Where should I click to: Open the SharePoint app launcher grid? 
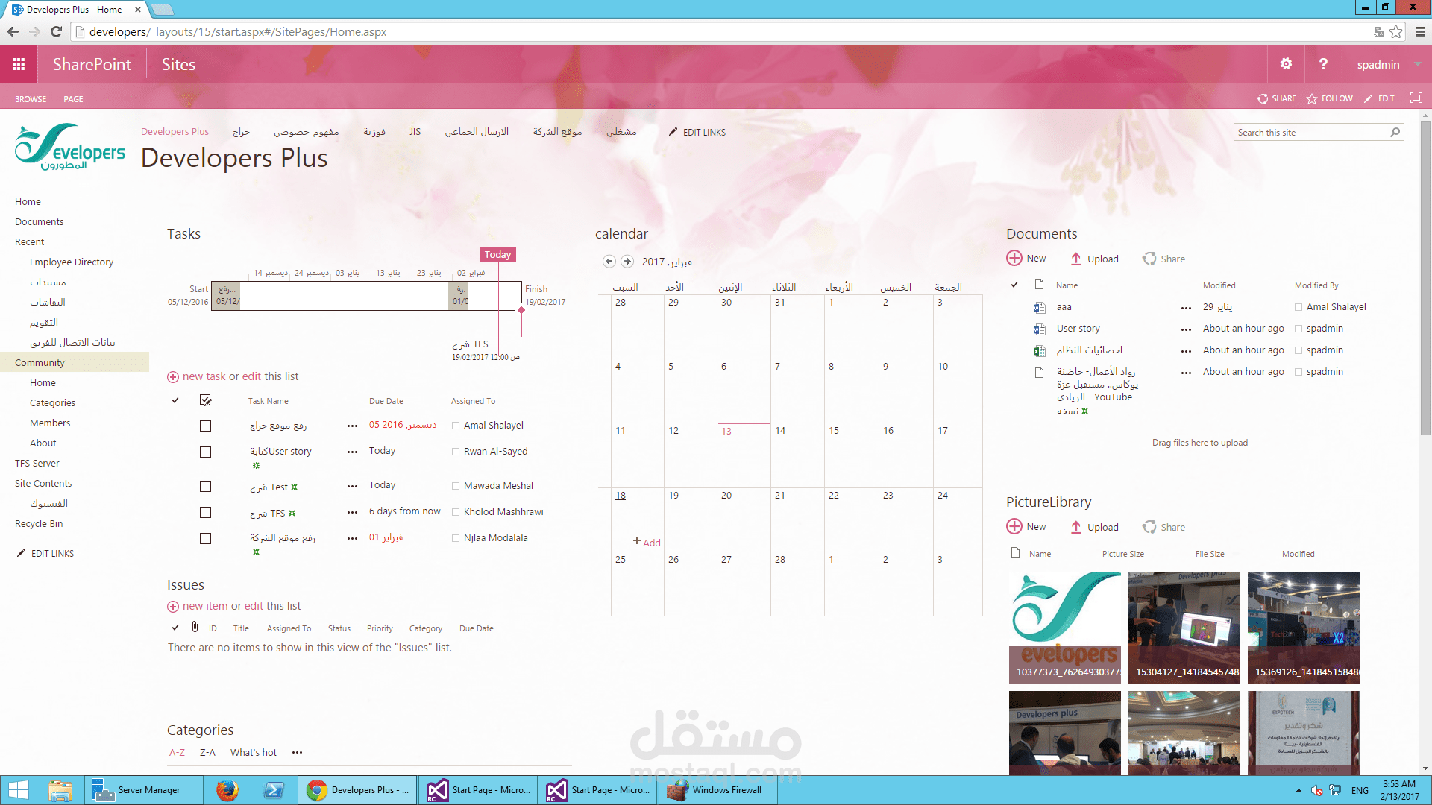[x=19, y=65]
